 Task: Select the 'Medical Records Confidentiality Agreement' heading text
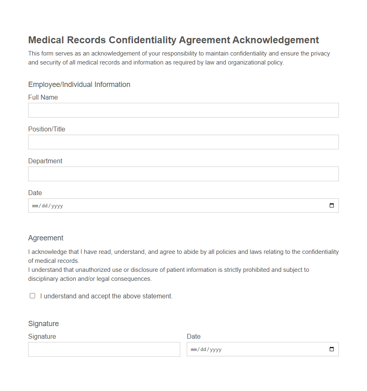pos(173,40)
